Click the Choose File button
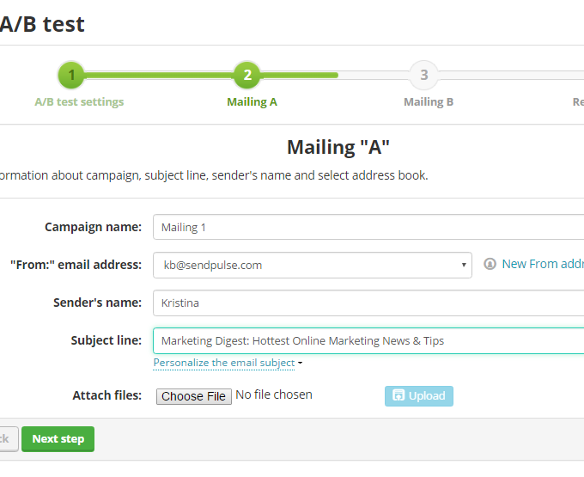Image resolution: width=584 pixels, height=477 pixels. [x=194, y=396]
